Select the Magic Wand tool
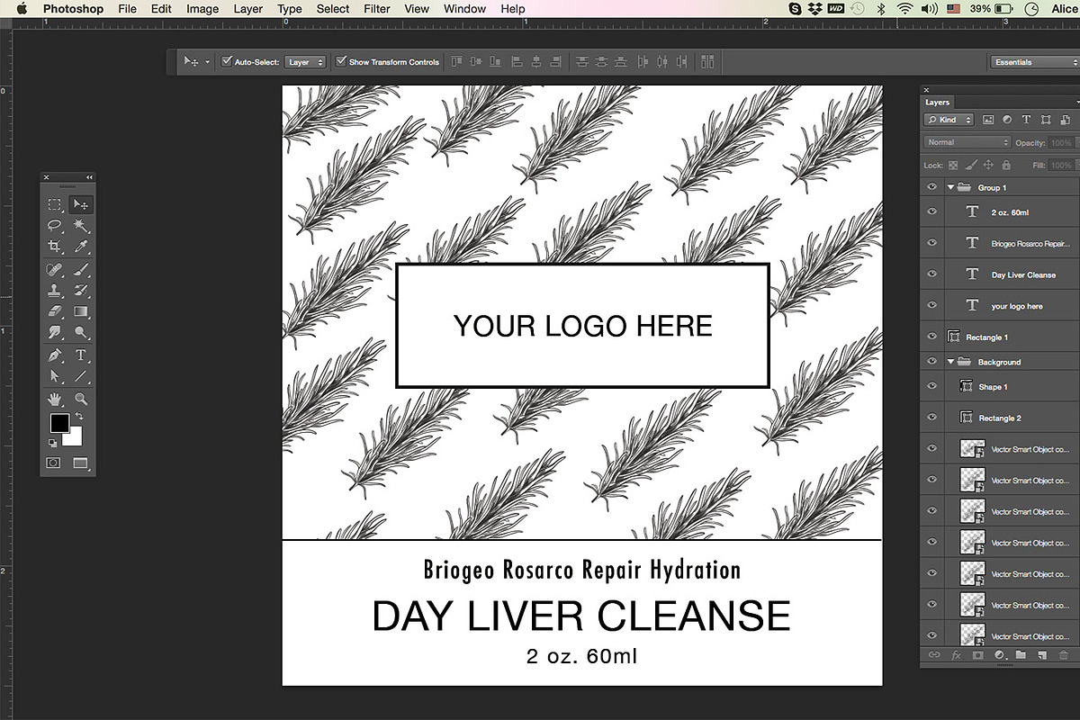This screenshot has height=720, width=1080. coord(81,226)
